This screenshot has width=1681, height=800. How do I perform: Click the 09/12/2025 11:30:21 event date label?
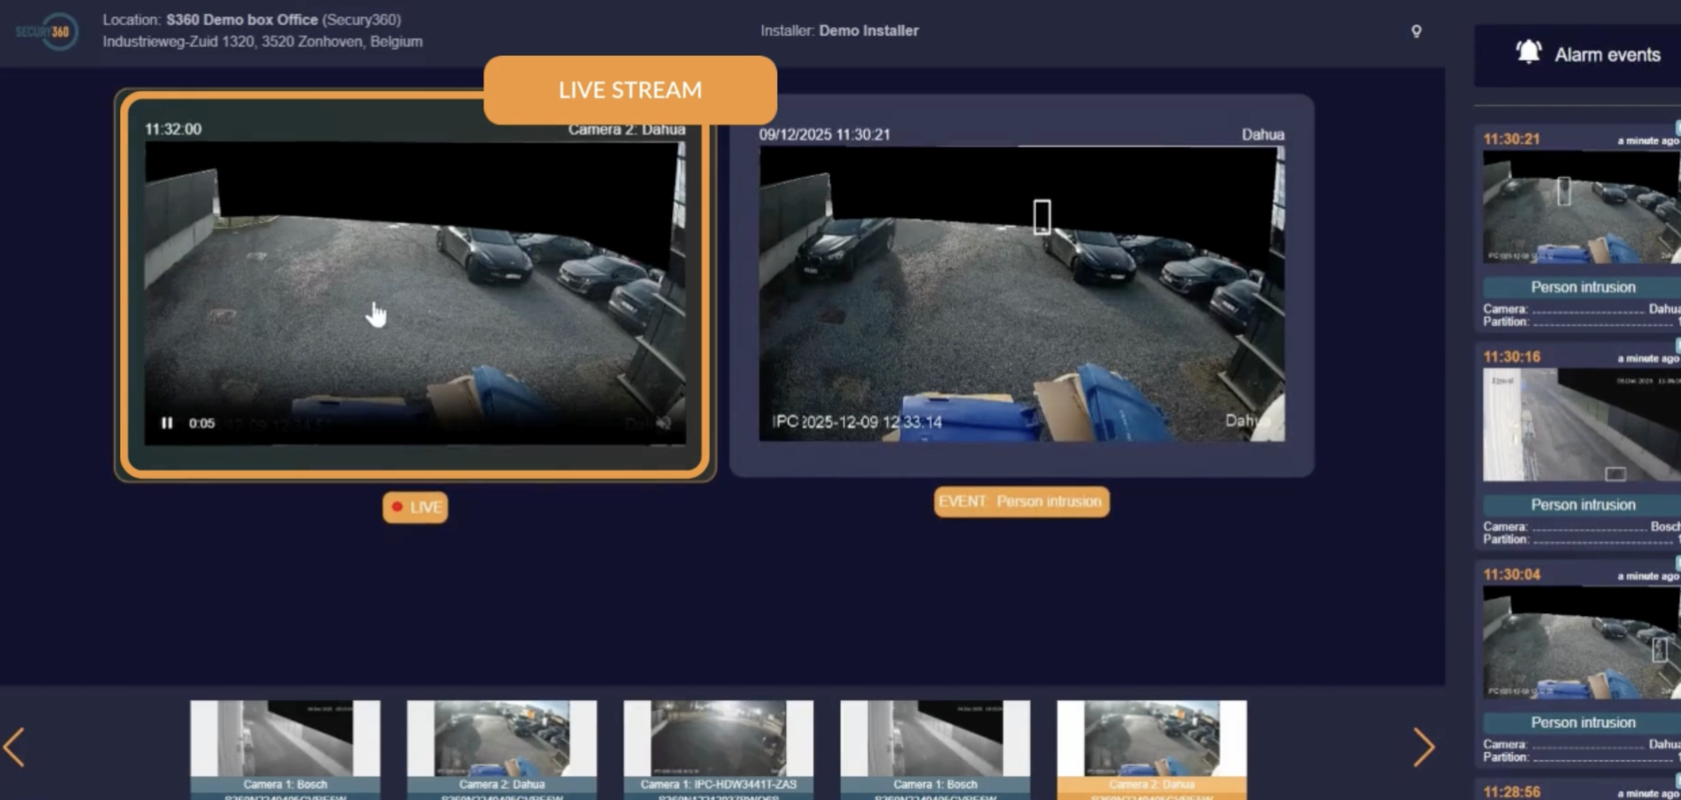pos(824,135)
